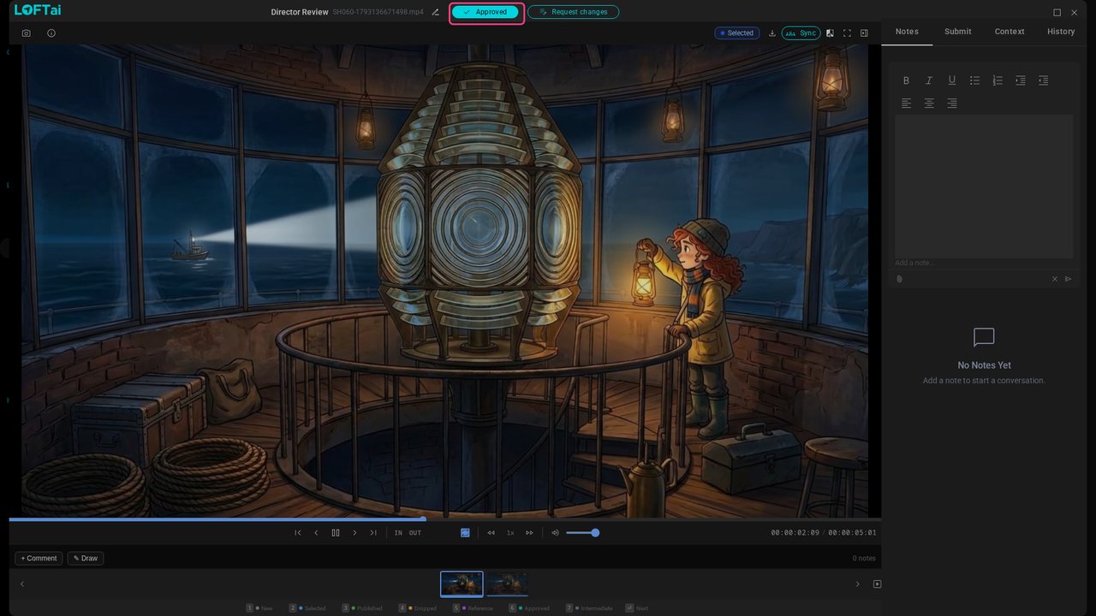Expand the left sidebar handle
Screen dimensions: 1096x616
click(3, 249)
